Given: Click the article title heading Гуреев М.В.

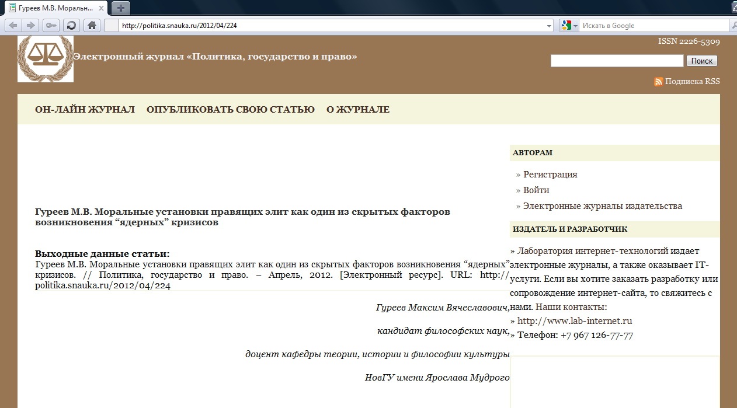Looking at the screenshot, I should (x=242, y=217).
